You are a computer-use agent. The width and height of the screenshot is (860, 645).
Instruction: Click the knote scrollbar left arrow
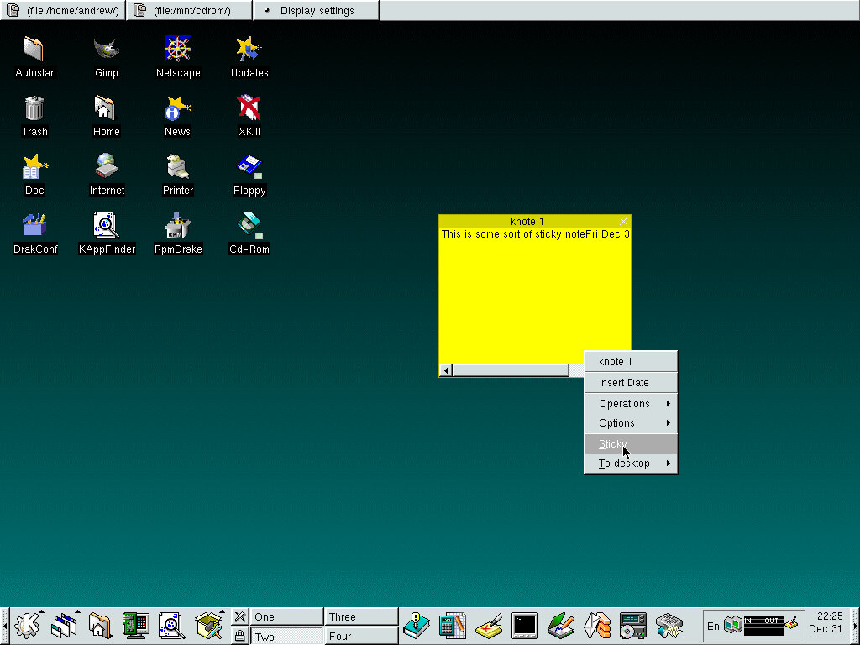pyautogui.click(x=446, y=370)
